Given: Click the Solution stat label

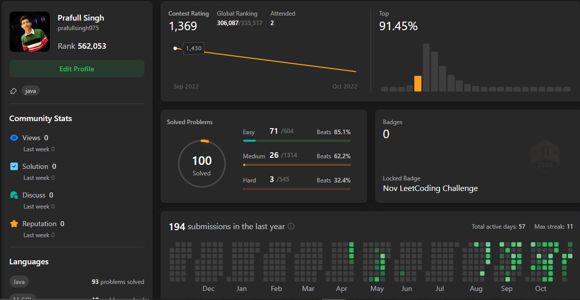Looking at the screenshot, I should point(35,166).
